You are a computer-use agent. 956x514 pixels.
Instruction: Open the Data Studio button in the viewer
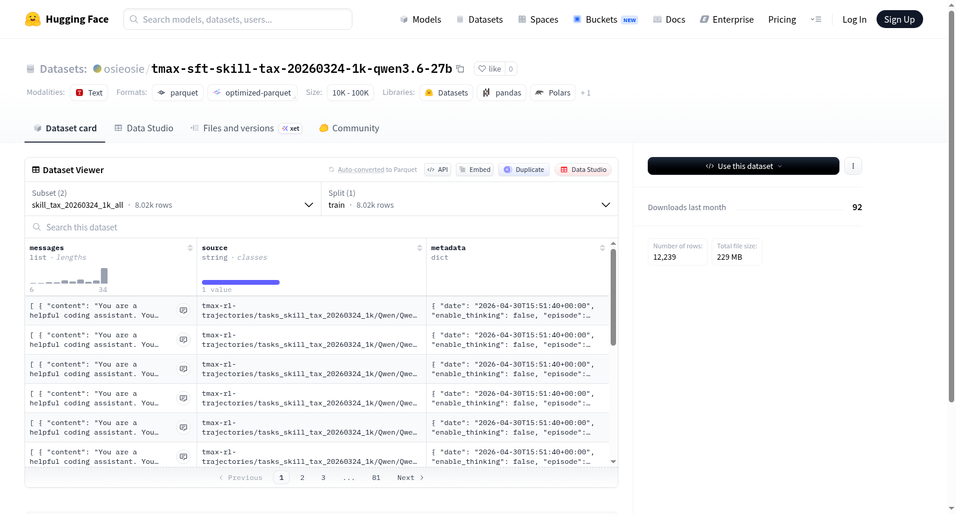(x=583, y=170)
